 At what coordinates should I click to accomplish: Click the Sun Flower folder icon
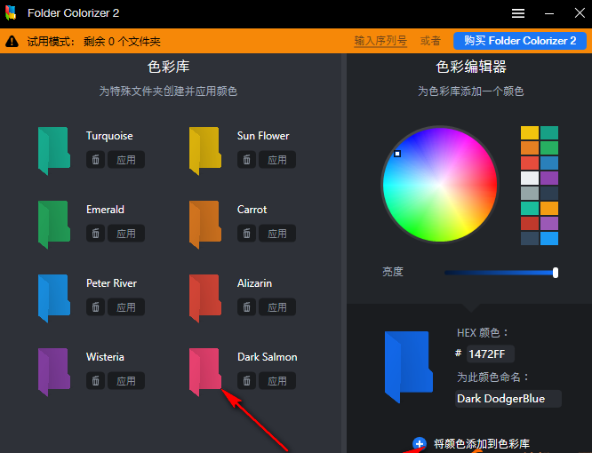[205, 151]
